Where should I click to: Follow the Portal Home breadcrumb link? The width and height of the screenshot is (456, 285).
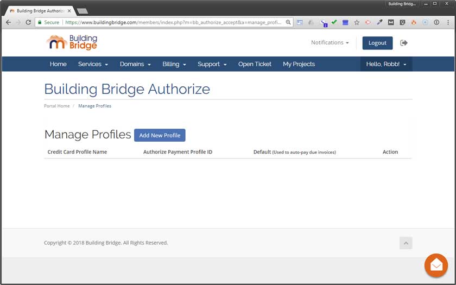(x=56, y=106)
